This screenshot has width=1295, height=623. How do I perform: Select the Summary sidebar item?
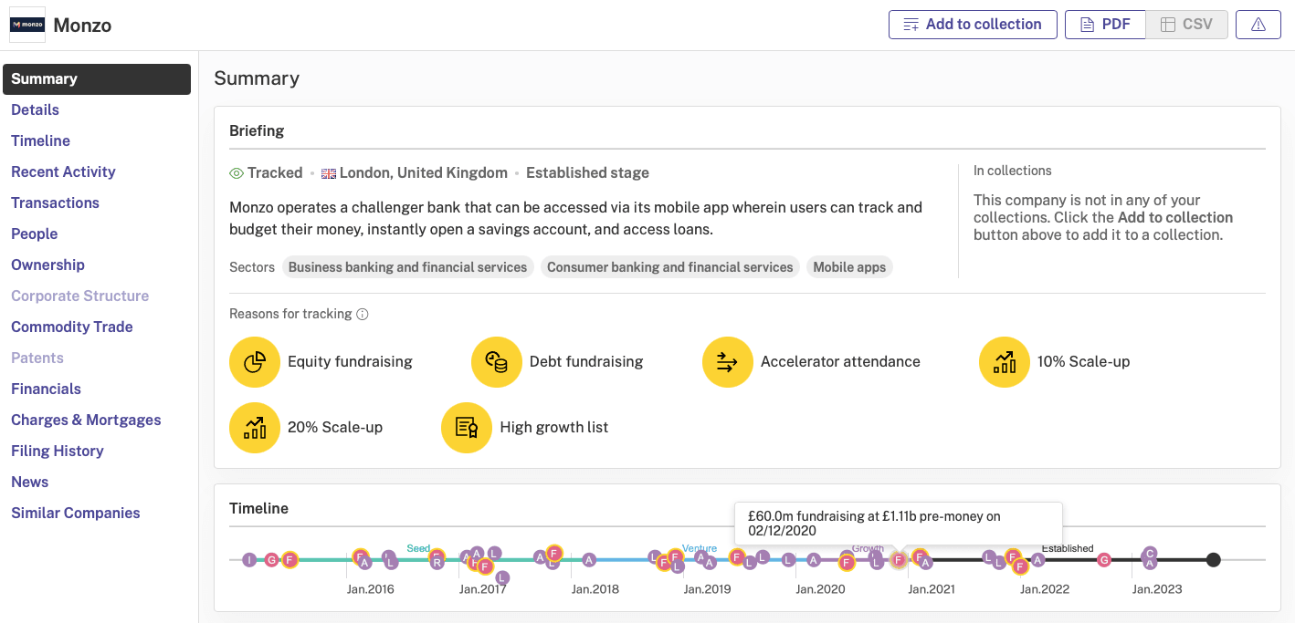click(97, 79)
